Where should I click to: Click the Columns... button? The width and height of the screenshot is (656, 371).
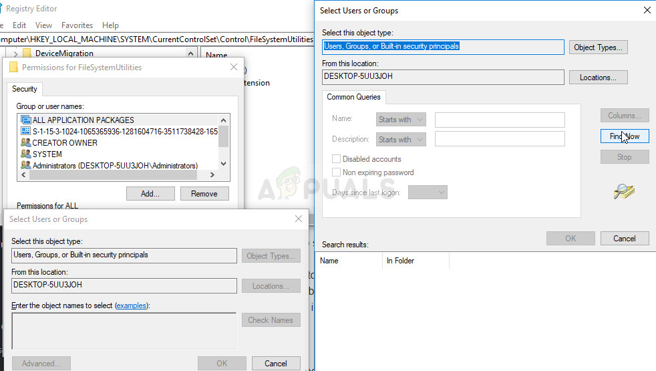625,115
